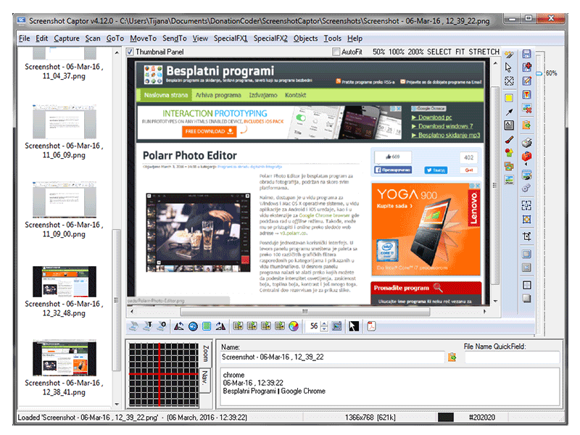The width and height of the screenshot is (580, 435).
Task: Click the black triangle below the toolbox
Action: click(527, 164)
